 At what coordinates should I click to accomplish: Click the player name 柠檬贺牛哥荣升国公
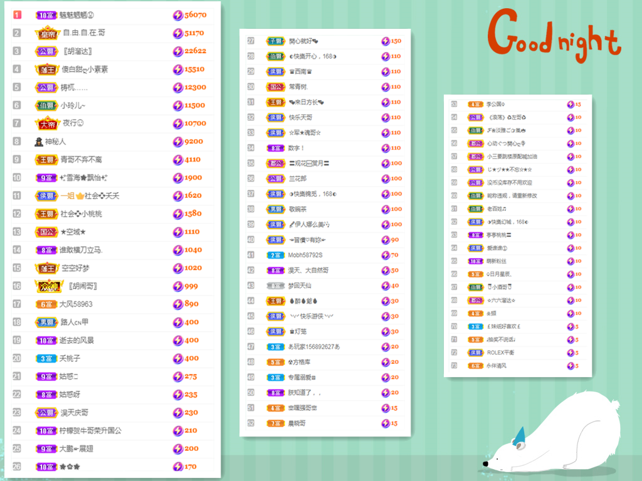[x=90, y=431]
